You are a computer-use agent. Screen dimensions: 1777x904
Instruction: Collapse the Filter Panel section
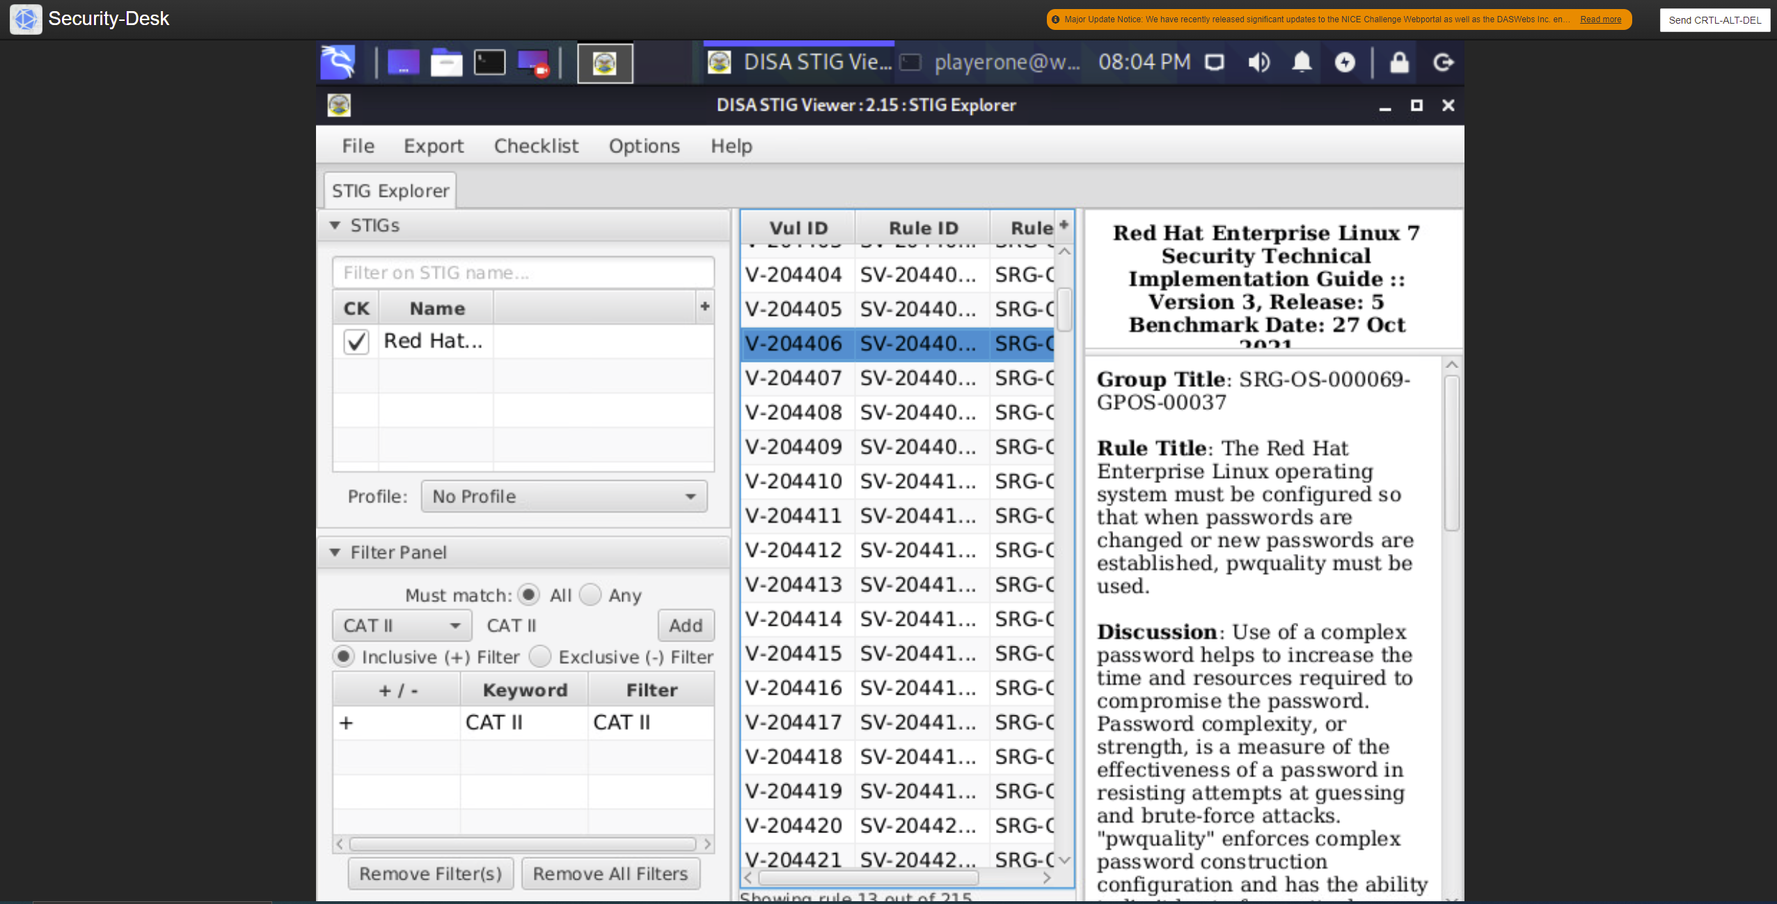335,553
